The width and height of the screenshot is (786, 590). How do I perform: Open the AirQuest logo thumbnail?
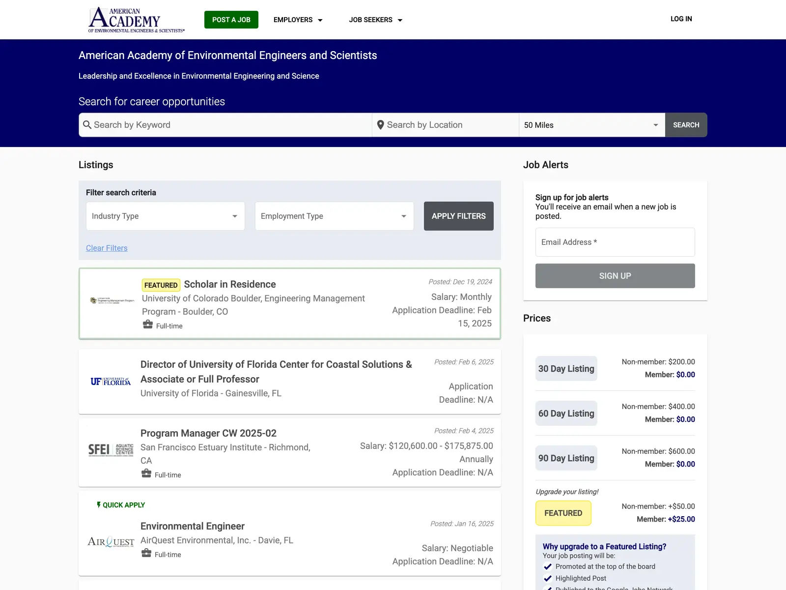pyautogui.click(x=111, y=541)
